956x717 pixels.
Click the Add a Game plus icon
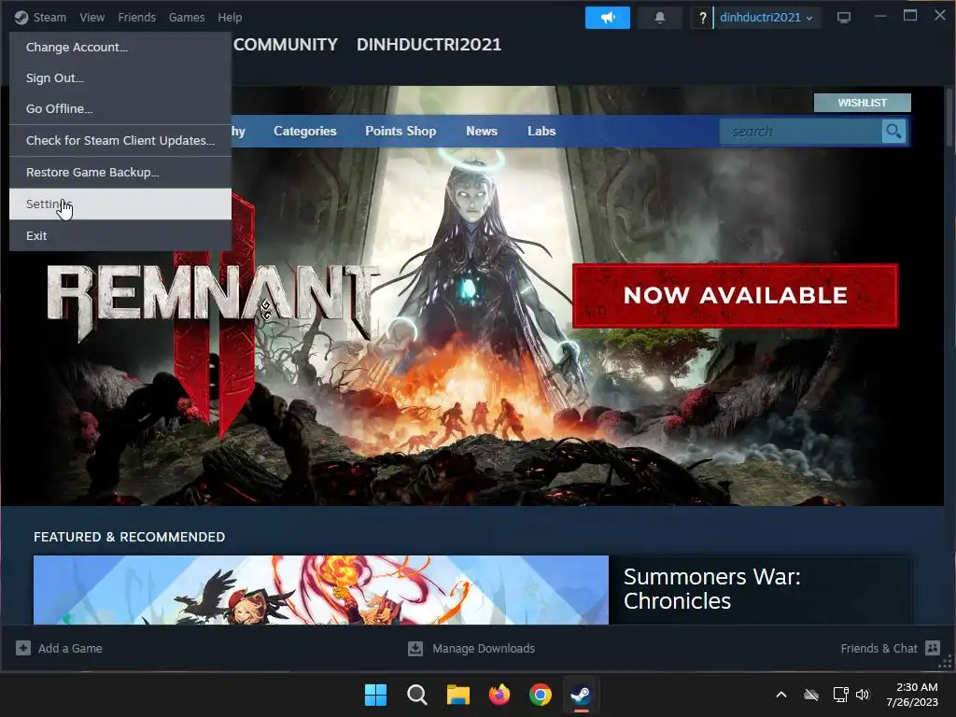click(23, 648)
